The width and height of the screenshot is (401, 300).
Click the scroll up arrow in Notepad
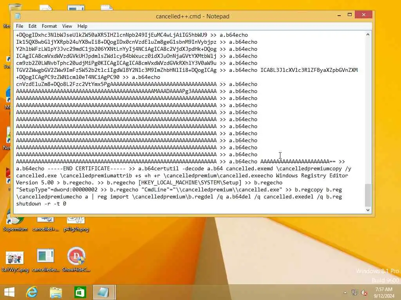click(368, 34)
